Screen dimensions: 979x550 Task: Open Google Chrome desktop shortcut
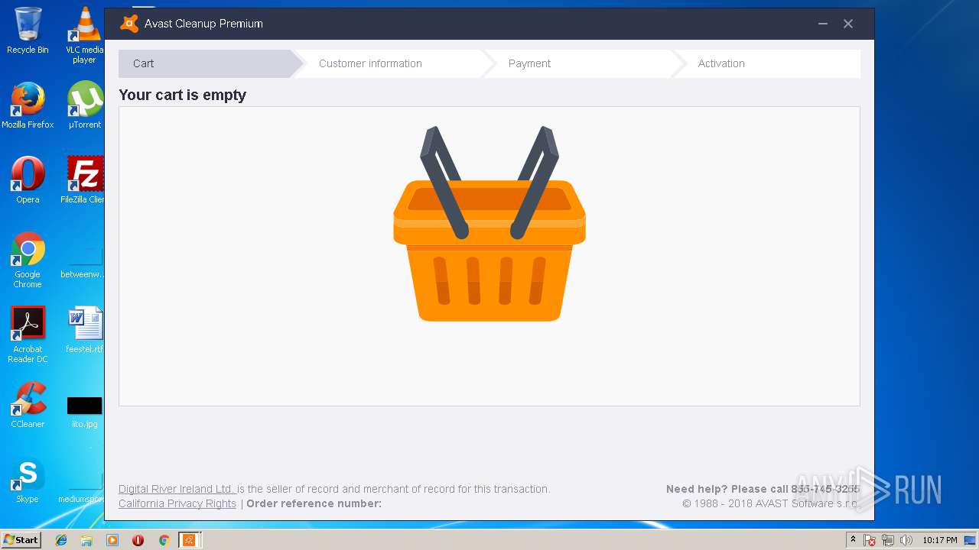coord(28,260)
